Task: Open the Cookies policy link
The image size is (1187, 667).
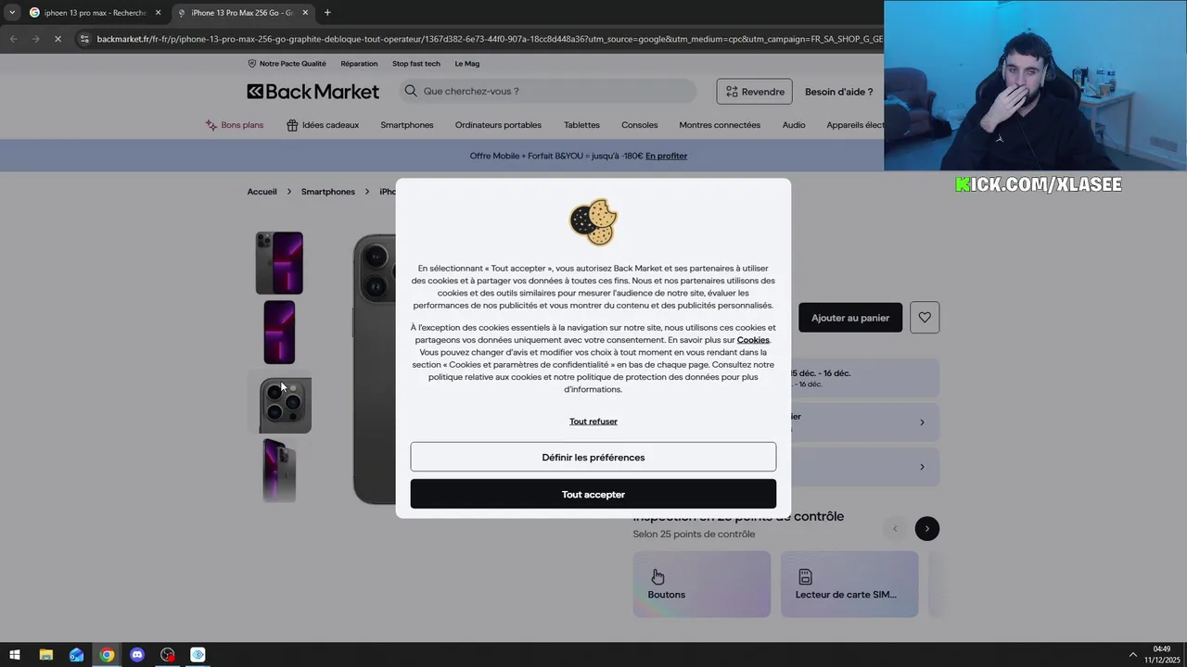Action: [753, 340]
